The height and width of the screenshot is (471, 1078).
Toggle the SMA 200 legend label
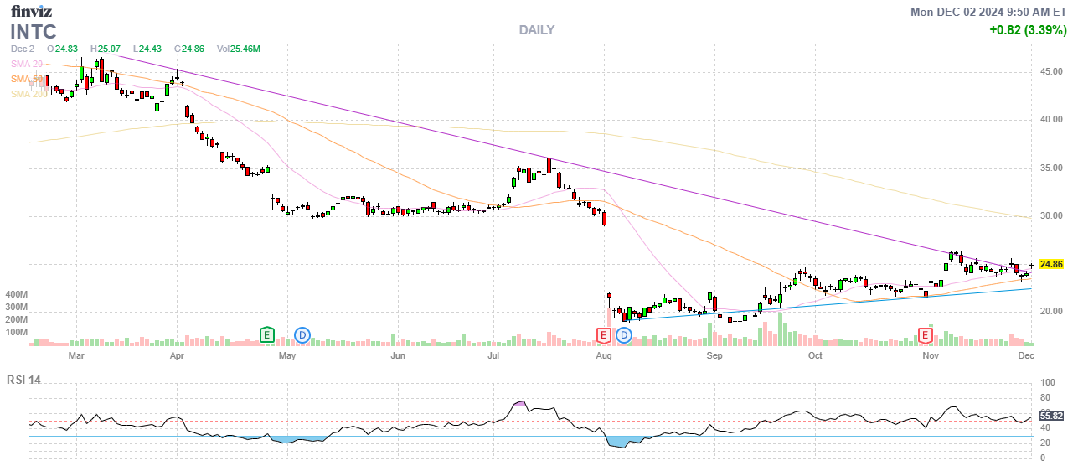[x=28, y=94]
